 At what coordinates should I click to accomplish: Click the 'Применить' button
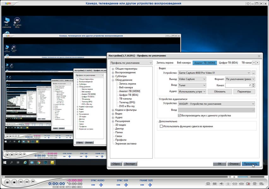(x=251, y=164)
